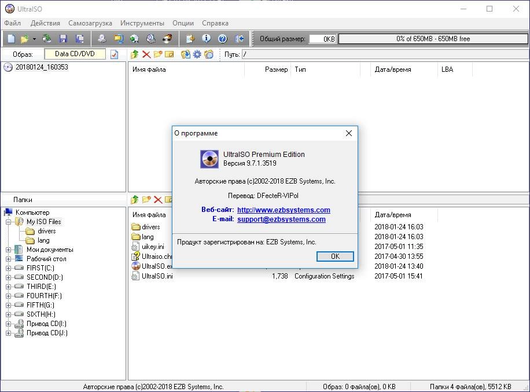530x392 pixels.
Task: Expand the SECOND(D:) drive node
Action: (8, 277)
